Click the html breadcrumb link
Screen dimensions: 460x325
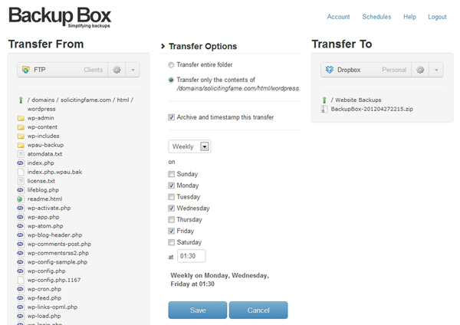click(x=123, y=100)
